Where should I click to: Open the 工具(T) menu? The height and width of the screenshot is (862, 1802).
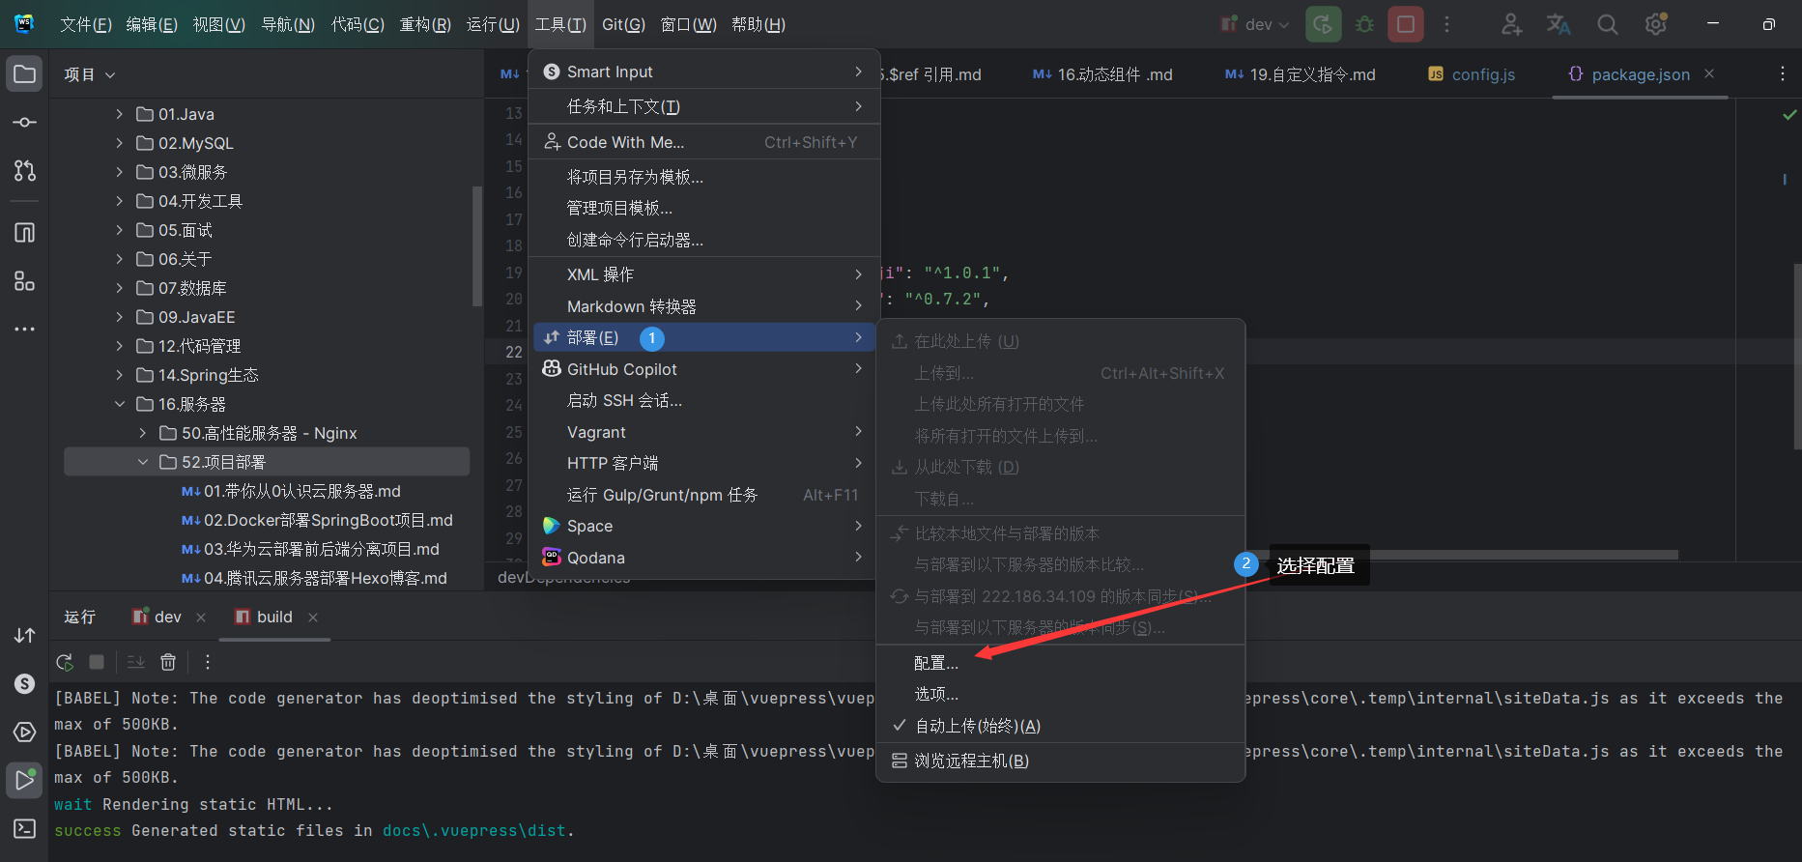pos(560,24)
